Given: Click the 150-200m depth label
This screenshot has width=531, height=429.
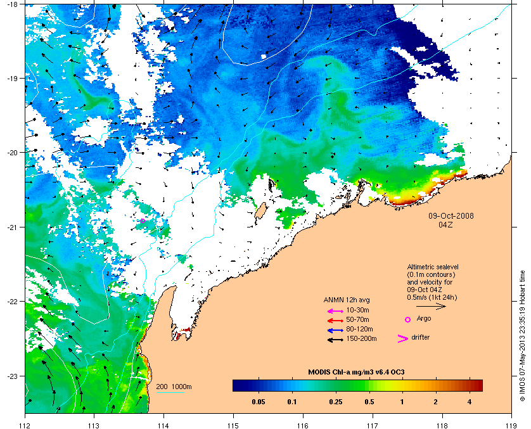Looking at the screenshot, I should tap(361, 338).
